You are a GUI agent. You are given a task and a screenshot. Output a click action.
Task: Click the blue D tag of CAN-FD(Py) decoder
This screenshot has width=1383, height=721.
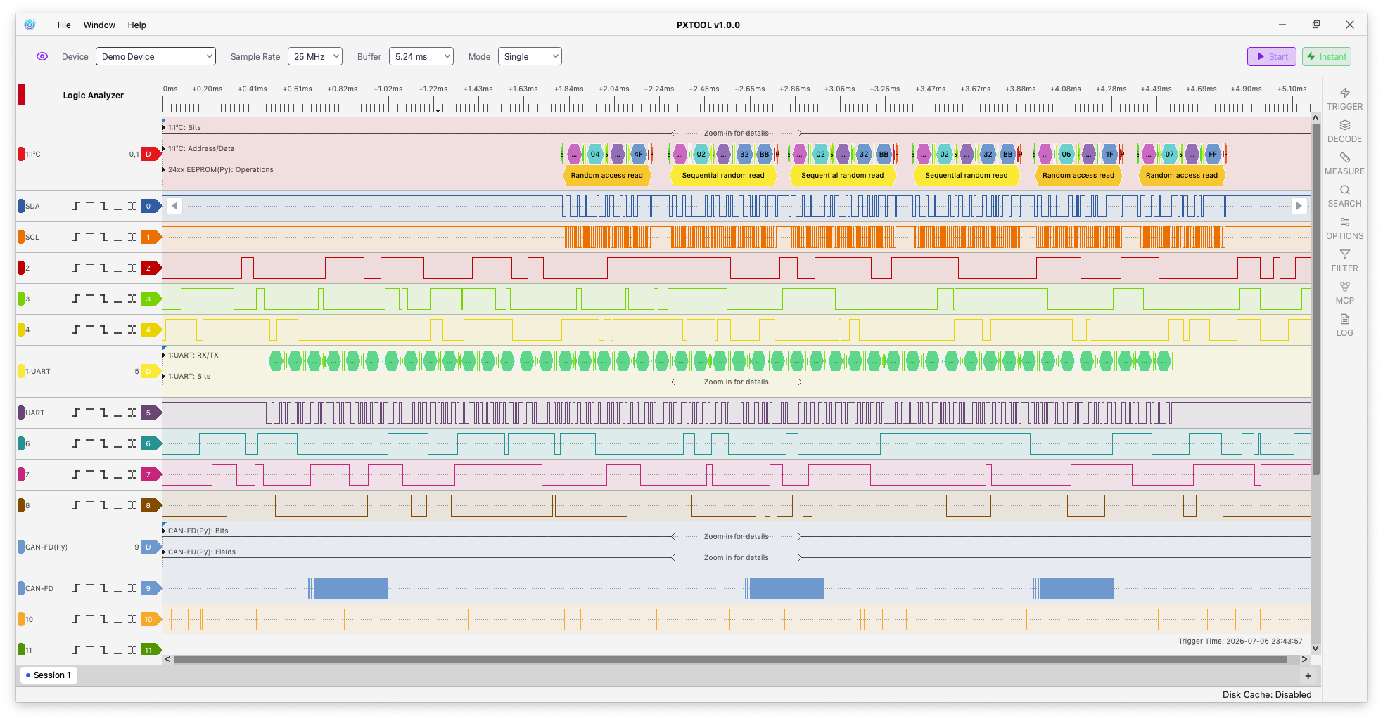click(151, 547)
